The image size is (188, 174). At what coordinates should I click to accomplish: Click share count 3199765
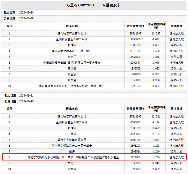[135, 140]
